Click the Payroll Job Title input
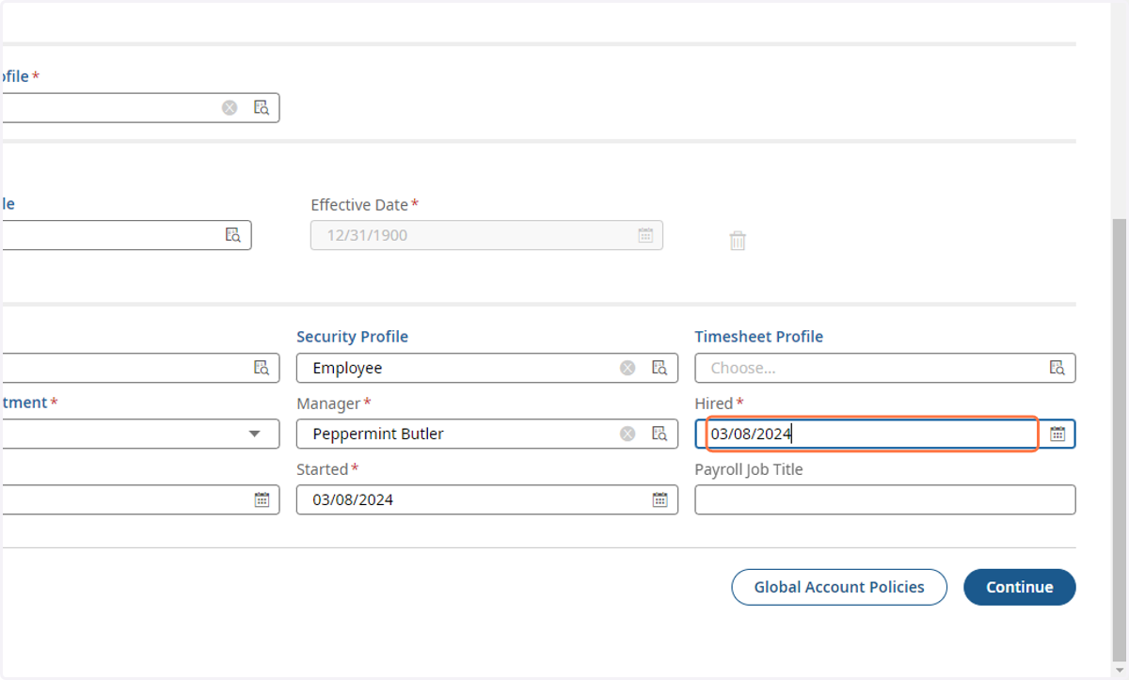The image size is (1129, 680). (x=885, y=499)
